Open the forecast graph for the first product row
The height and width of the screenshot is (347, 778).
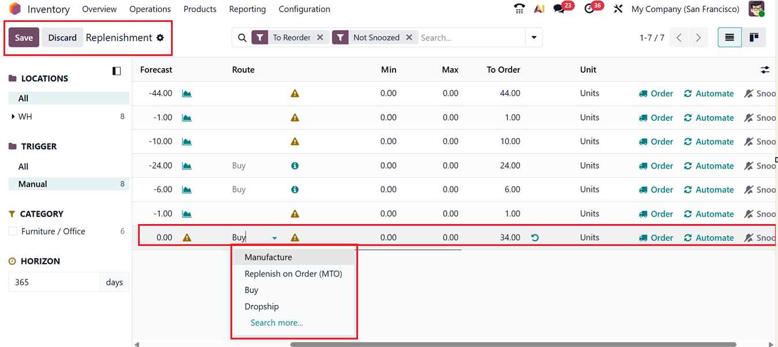186,93
